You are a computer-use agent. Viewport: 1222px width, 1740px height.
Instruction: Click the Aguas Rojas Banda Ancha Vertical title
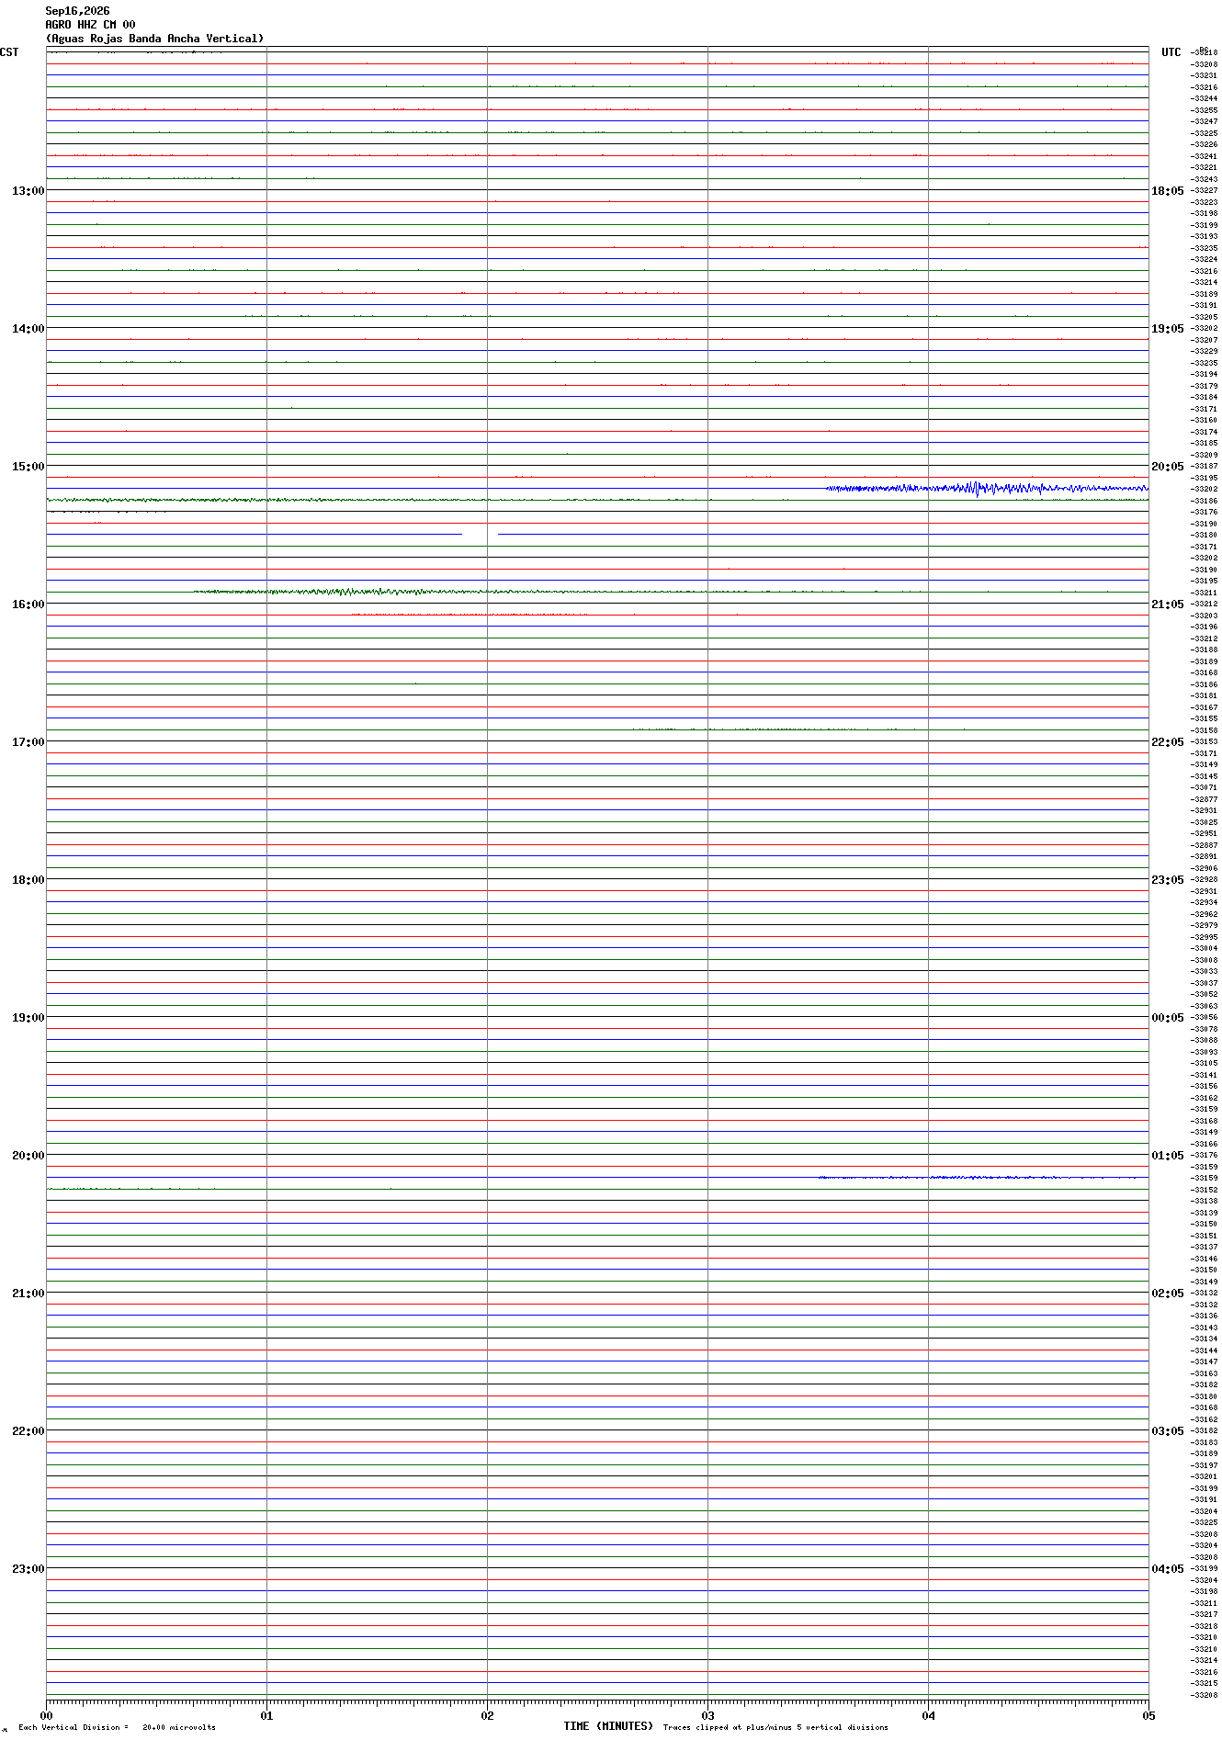[x=154, y=39]
